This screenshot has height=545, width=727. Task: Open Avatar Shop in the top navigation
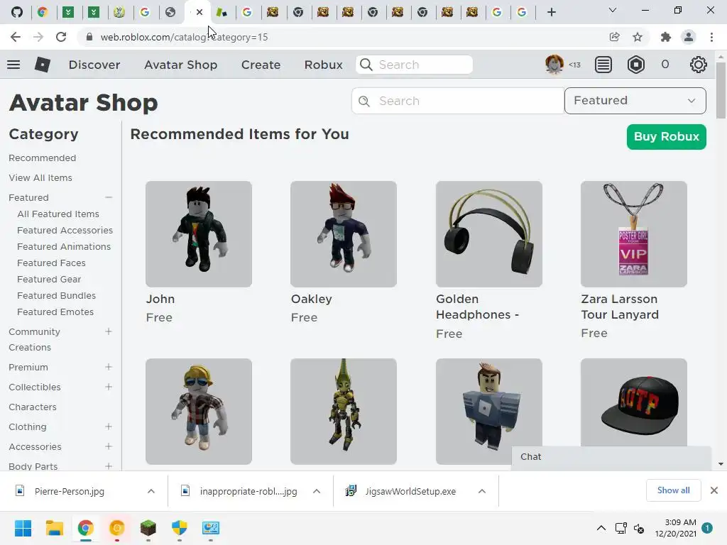(180, 65)
